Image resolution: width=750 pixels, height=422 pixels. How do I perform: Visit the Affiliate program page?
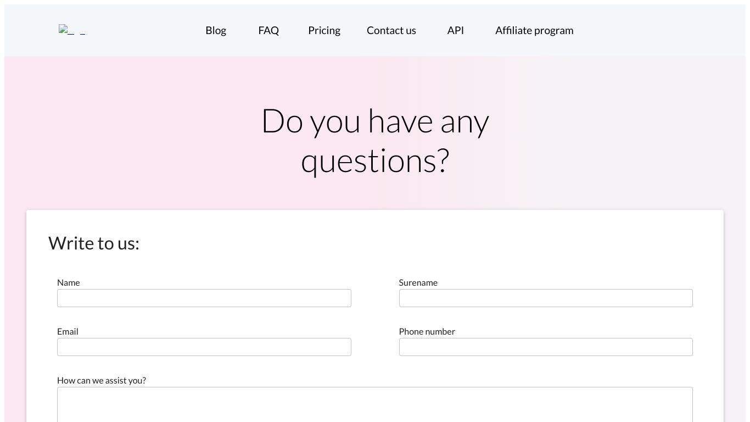point(534,30)
